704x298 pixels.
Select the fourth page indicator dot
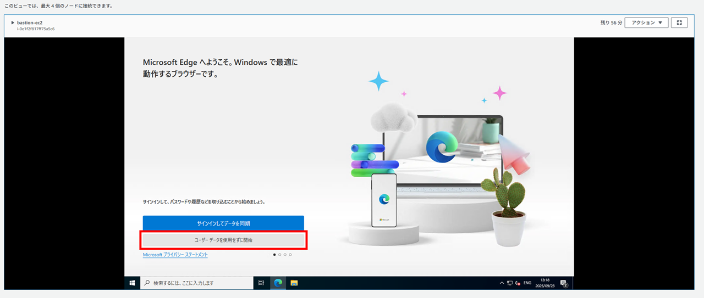click(290, 255)
